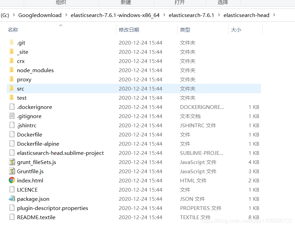Image resolution: width=295 pixels, height=227 pixels.
Task: Select the file name node_modules
Action: click(35, 70)
